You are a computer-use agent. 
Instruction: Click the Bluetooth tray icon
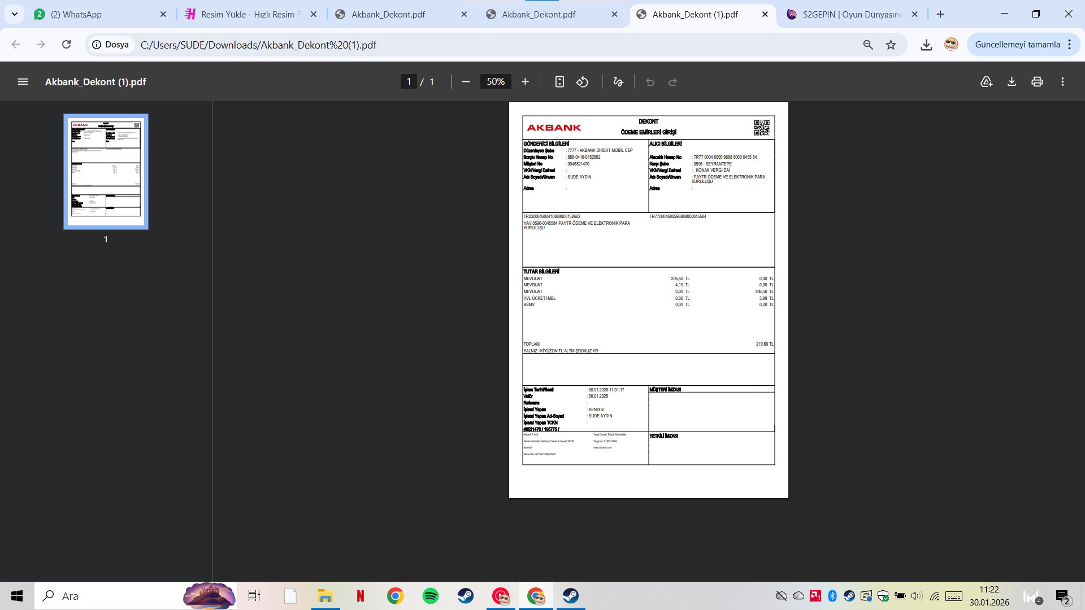[832, 596]
